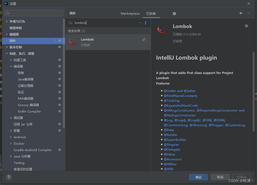The height and width of the screenshot is (185, 257).
Task: Click the project-level icon on the 版本控制 row
Action: click(60, 47)
